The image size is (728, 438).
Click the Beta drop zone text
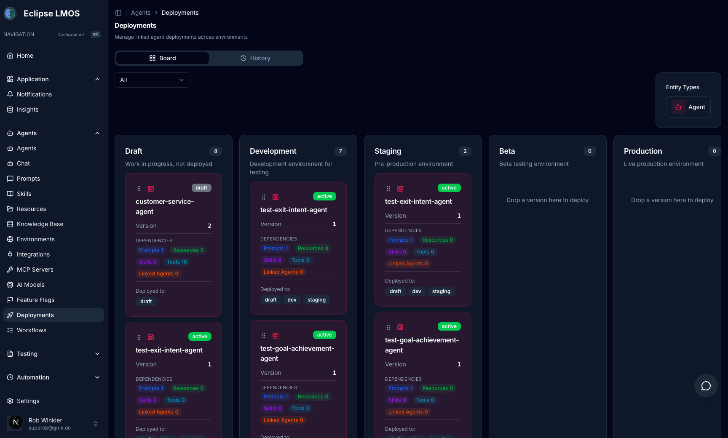pyautogui.click(x=548, y=200)
